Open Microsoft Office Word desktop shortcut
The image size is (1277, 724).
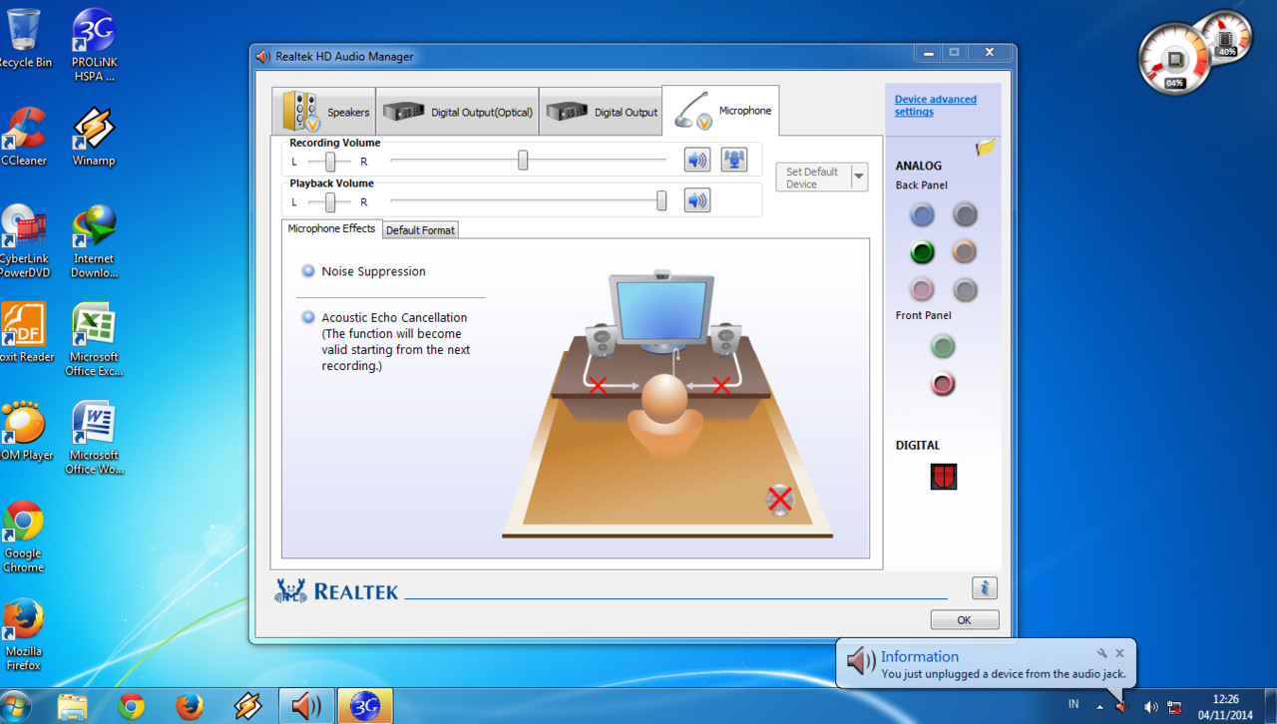[94, 438]
